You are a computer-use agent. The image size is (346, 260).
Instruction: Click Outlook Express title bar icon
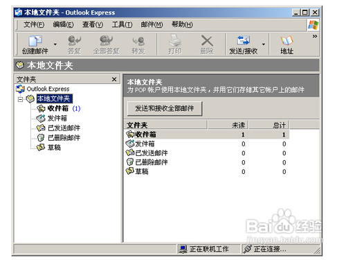coord(19,12)
